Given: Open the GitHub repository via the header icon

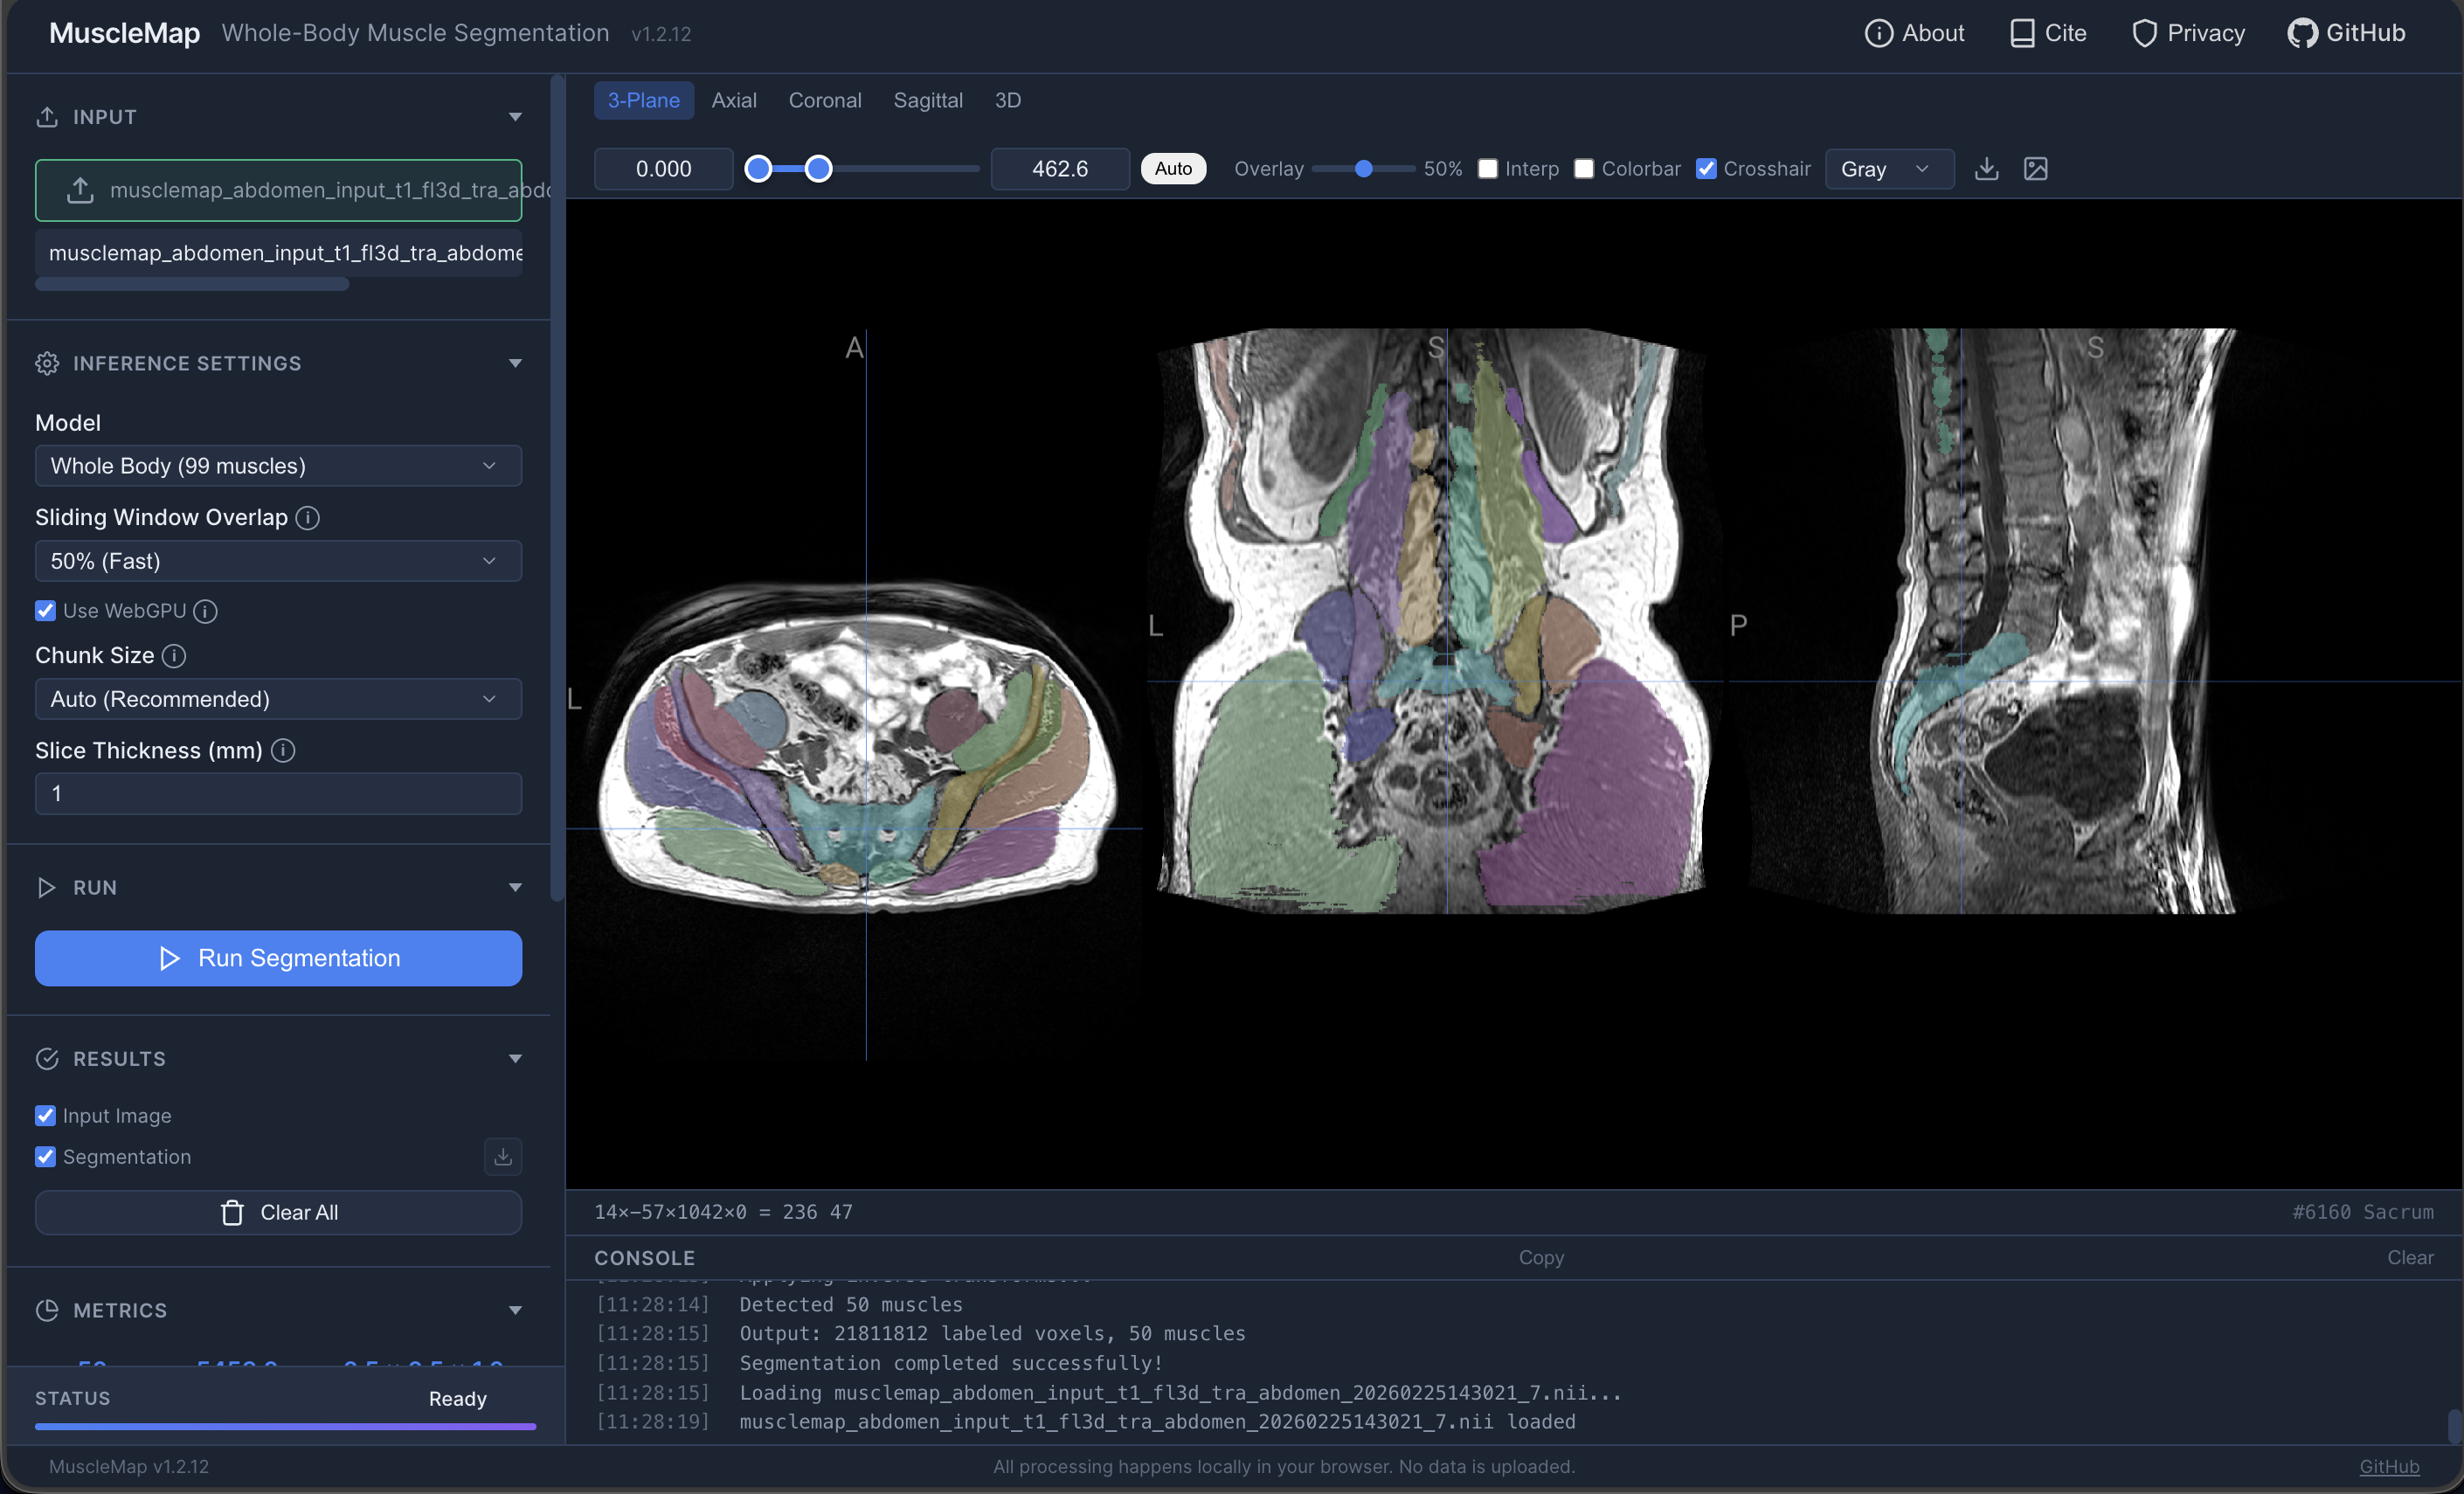Looking at the screenshot, I should click(2305, 32).
